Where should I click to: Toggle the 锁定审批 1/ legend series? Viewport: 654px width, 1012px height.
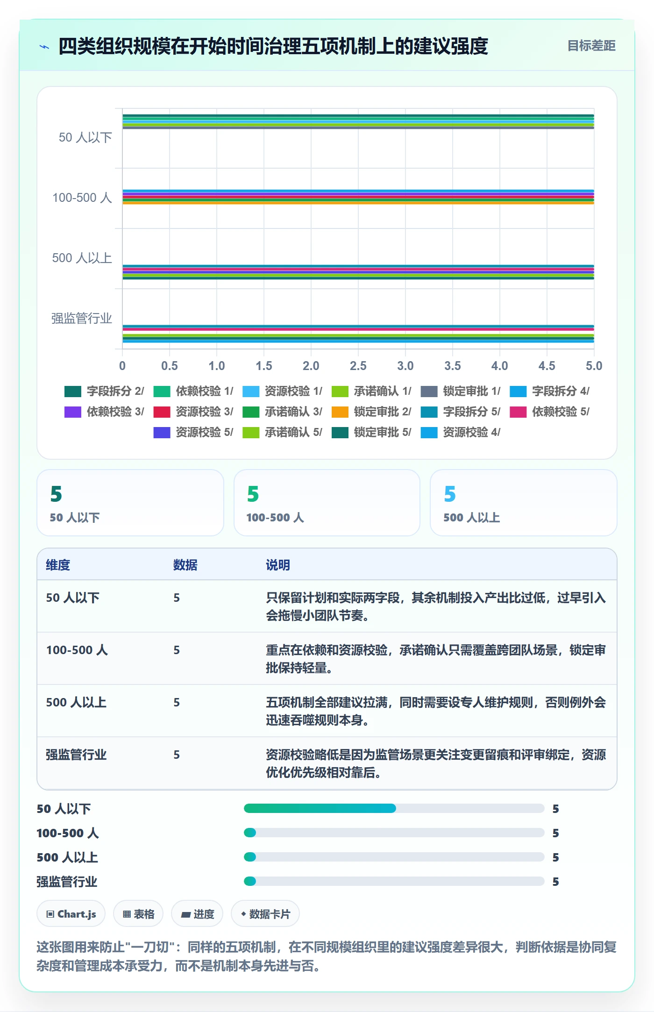click(461, 391)
